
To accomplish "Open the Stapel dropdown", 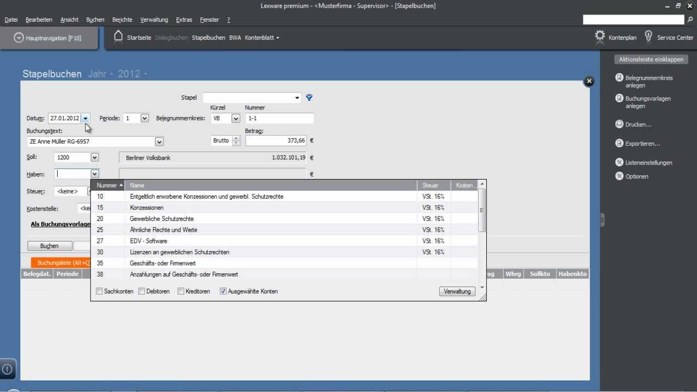I will coord(297,98).
